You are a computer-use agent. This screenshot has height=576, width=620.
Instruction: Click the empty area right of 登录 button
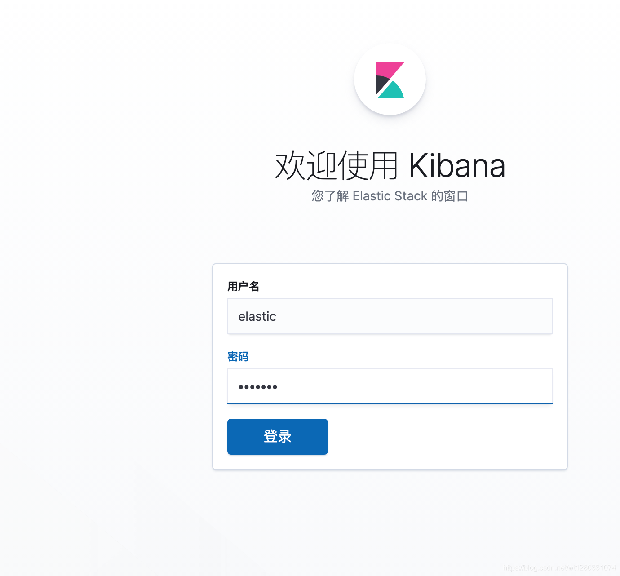coord(440,437)
